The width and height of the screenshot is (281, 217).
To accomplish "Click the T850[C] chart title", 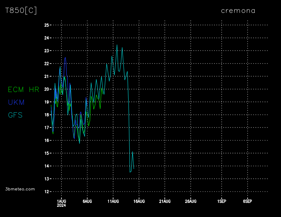I will pyautogui.click(x=21, y=11).
